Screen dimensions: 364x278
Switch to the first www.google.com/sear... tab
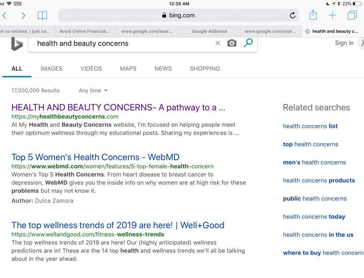(x=147, y=32)
